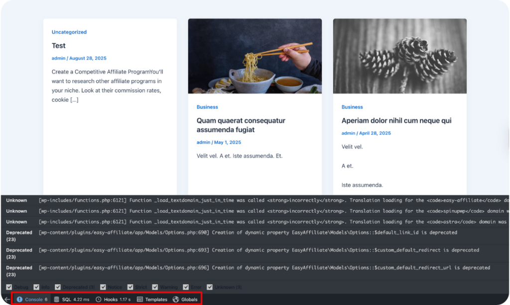Click the Business category link
The width and height of the screenshot is (510, 305).
[207, 107]
